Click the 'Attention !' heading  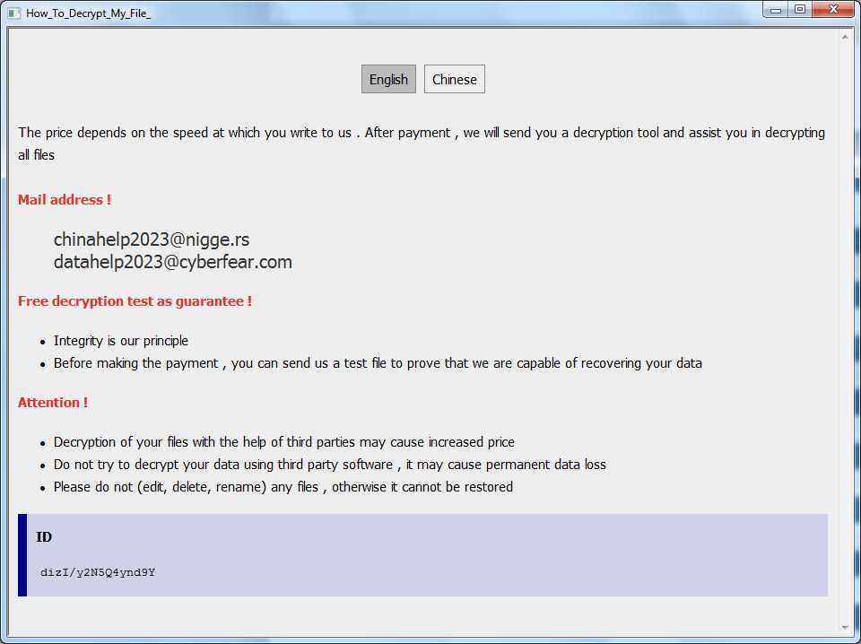click(53, 403)
